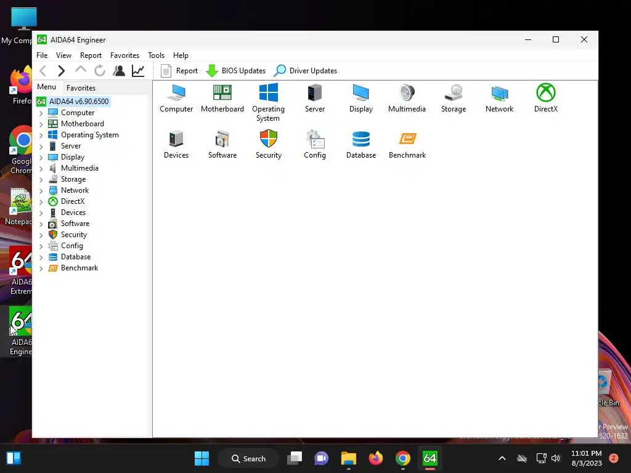This screenshot has height=473, width=631.
Task: Click the graph chart icon in toolbar
Action: tap(138, 71)
